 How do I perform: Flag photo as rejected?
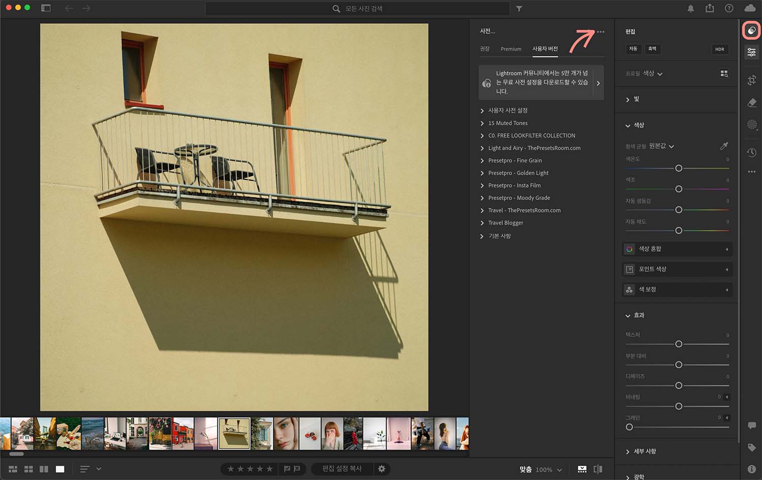[297, 469]
